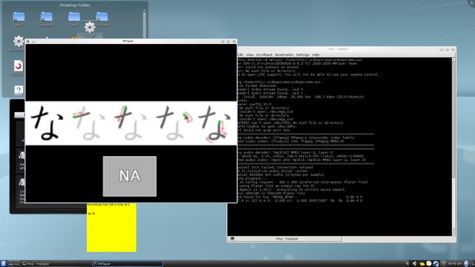The height and width of the screenshot is (267, 475).
Task: Open the View menu in Konsole
Action: point(249,54)
